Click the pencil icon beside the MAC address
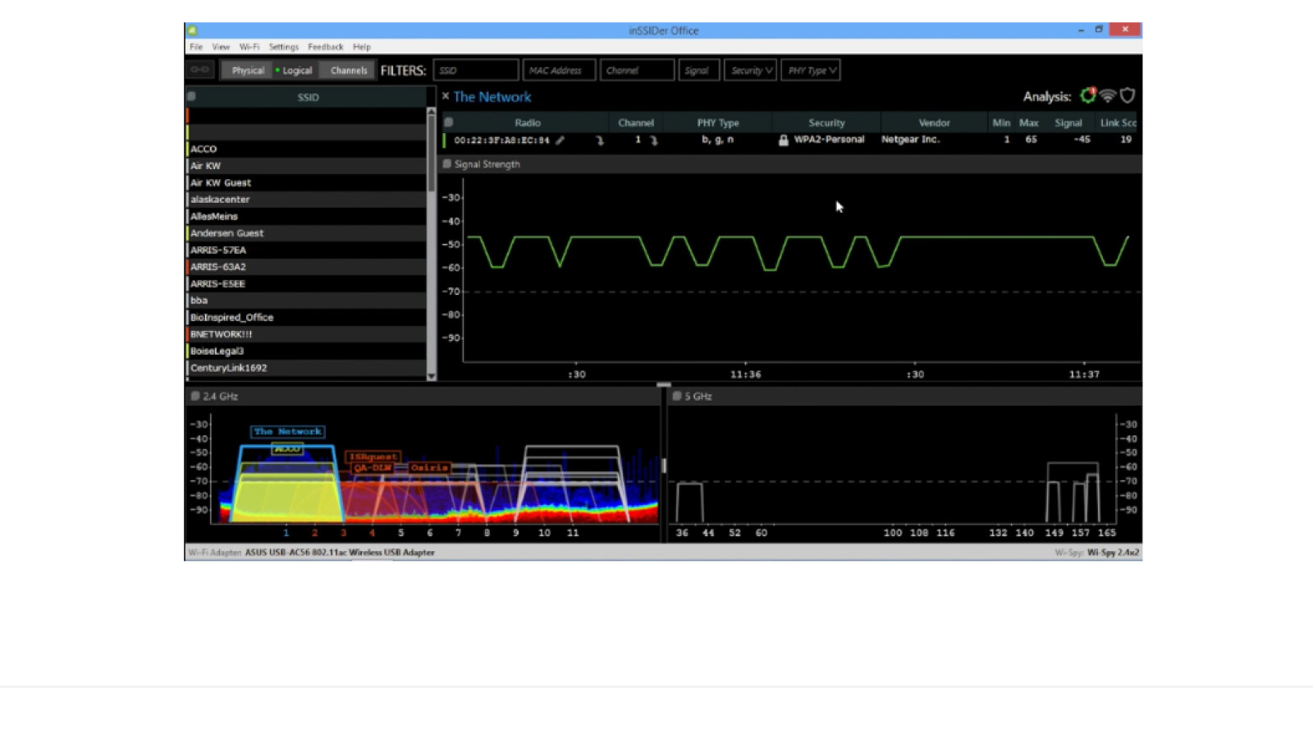The height and width of the screenshot is (739, 1313). click(560, 140)
